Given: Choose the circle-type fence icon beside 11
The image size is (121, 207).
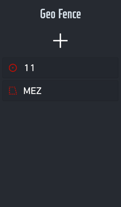Looking at the screenshot, I should tap(13, 68).
